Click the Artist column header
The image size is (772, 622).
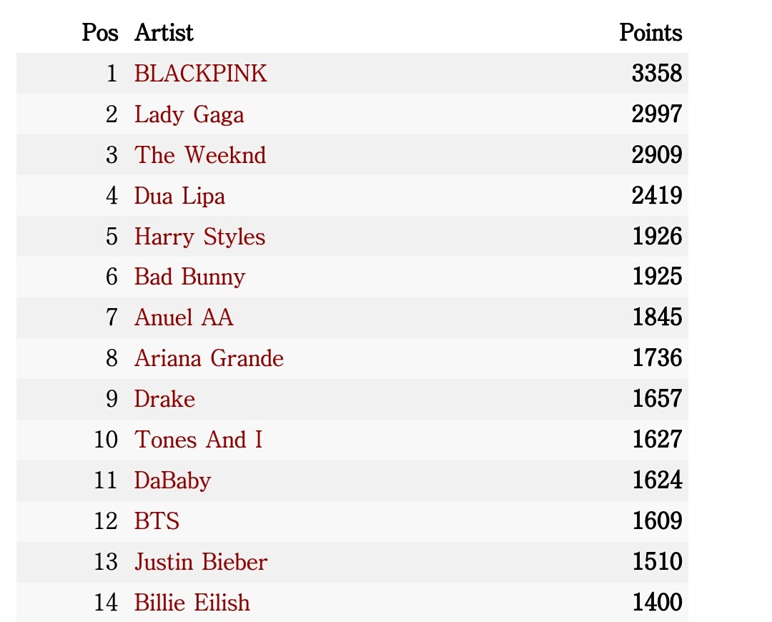click(x=164, y=33)
